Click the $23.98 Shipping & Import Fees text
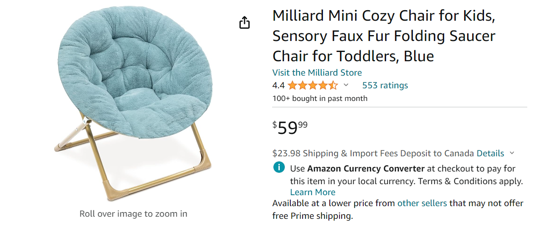The image size is (537, 226). [373, 153]
